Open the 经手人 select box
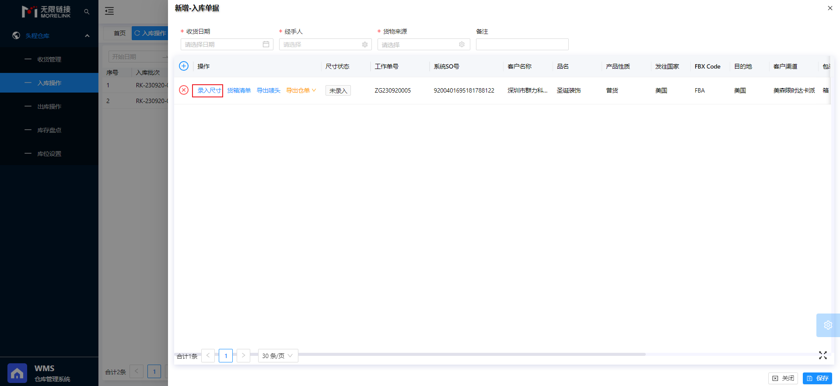The image size is (840, 386). (325, 45)
